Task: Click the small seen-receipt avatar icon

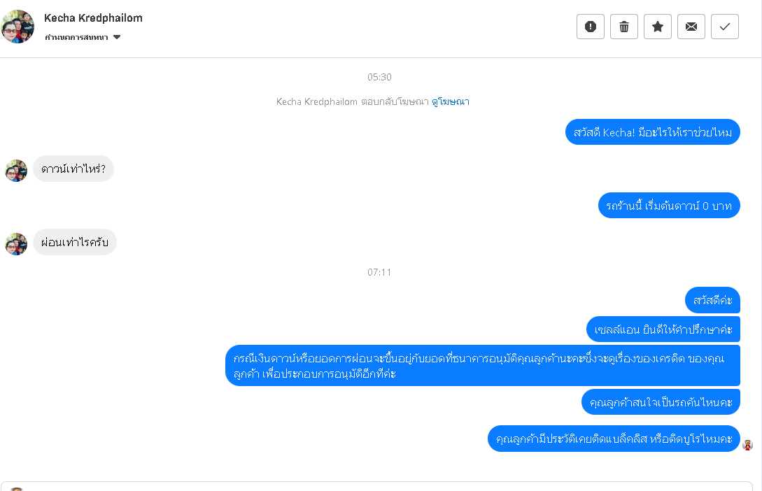Action: (748, 445)
